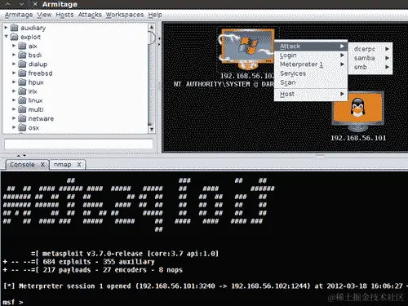Expand the auxiliary tree node
Image resolution: width=408 pixels, height=306 pixels.
[6, 28]
